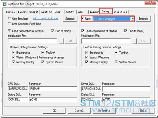The height and width of the screenshot is (118, 158).
Task: Switch to the Asm tab
Action: (80, 12)
